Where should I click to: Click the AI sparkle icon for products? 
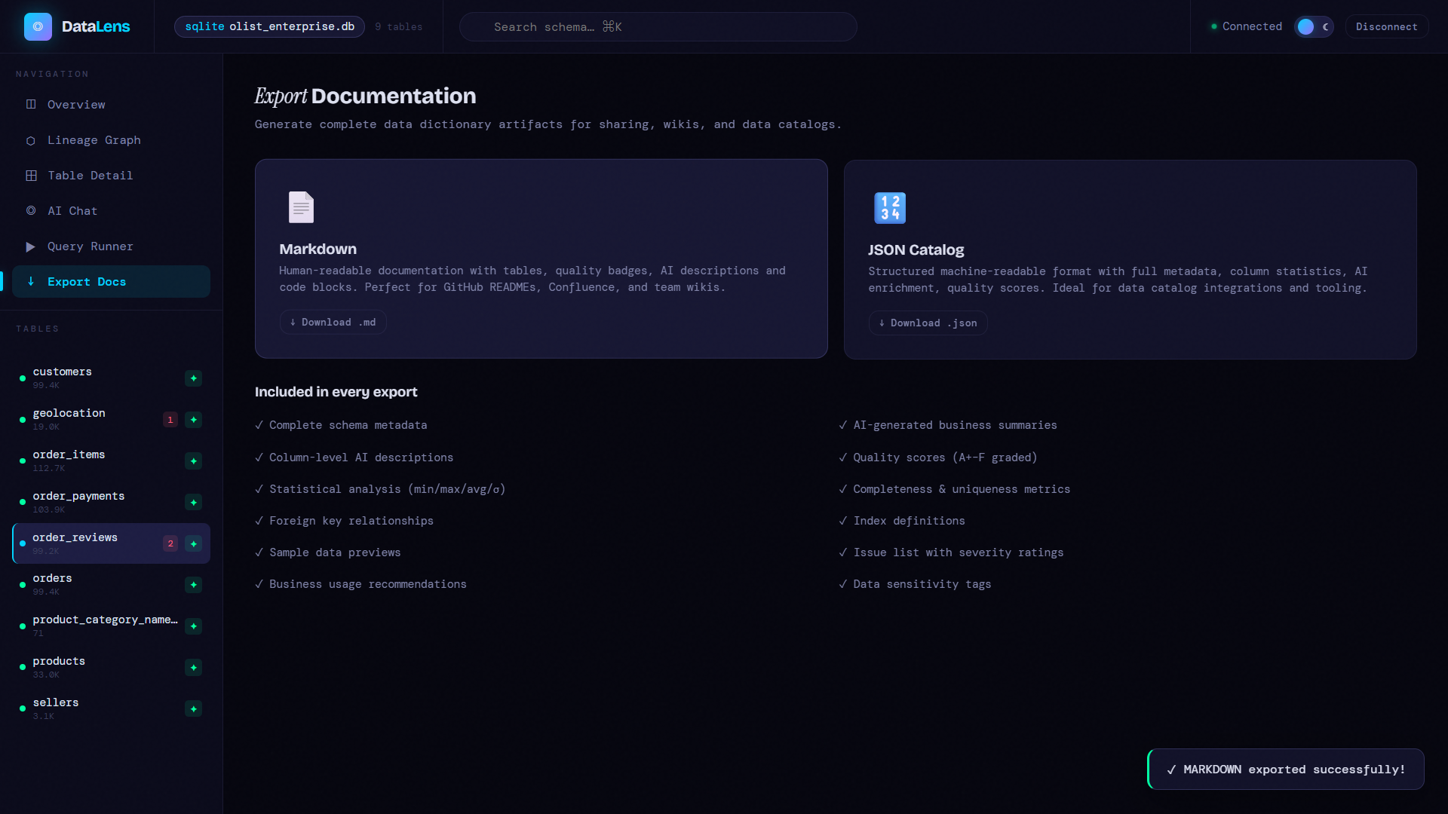194,668
